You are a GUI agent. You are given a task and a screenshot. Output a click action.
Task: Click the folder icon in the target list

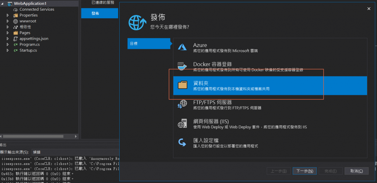tap(183, 85)
